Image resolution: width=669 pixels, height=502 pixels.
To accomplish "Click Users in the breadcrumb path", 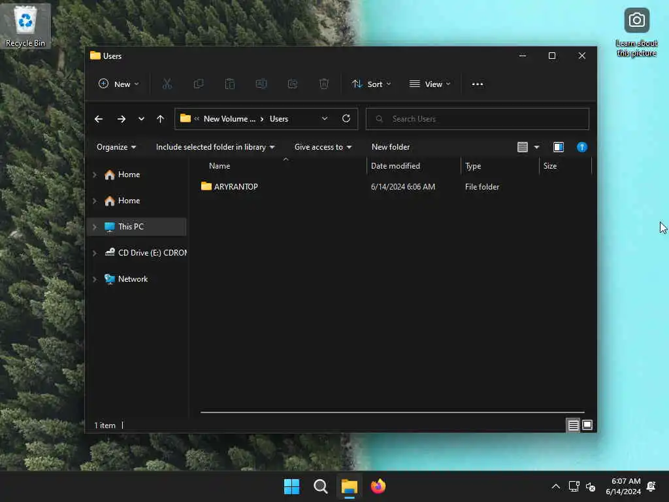I will (x=279, y=119).
